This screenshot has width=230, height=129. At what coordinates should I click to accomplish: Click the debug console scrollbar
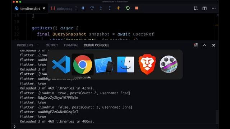(x=217, y=117)
